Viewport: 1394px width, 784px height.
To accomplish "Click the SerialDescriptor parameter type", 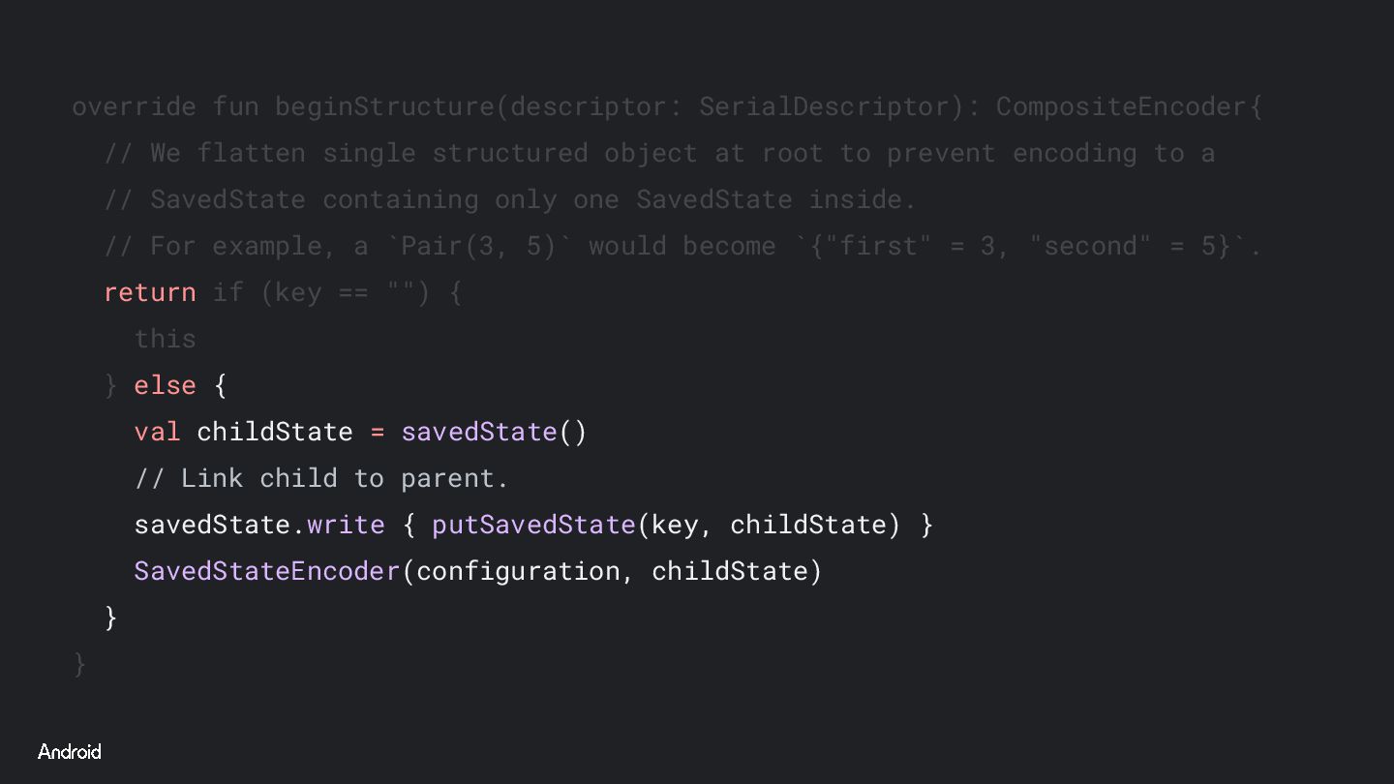I will (825, 106).
